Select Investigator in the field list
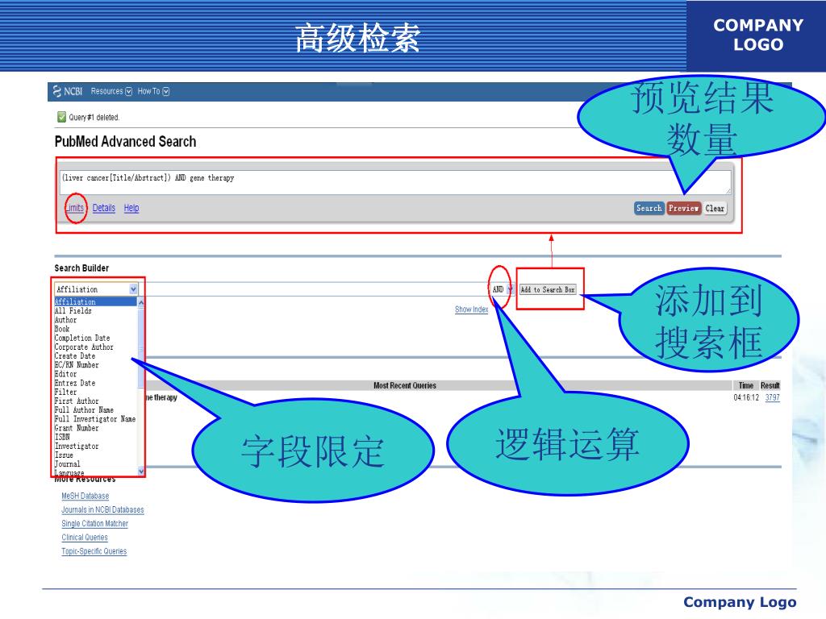This screenshot has height=619, width=826. point(95,446)
